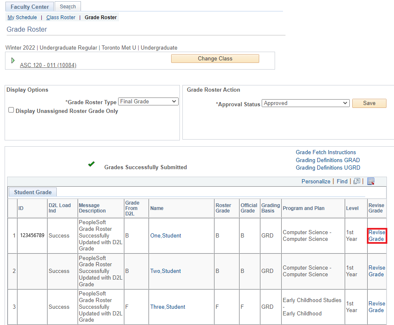The width and height of the screenshot is (394, 325).
Task: Go to My Schedule page
Action: [x=22, y=17]
